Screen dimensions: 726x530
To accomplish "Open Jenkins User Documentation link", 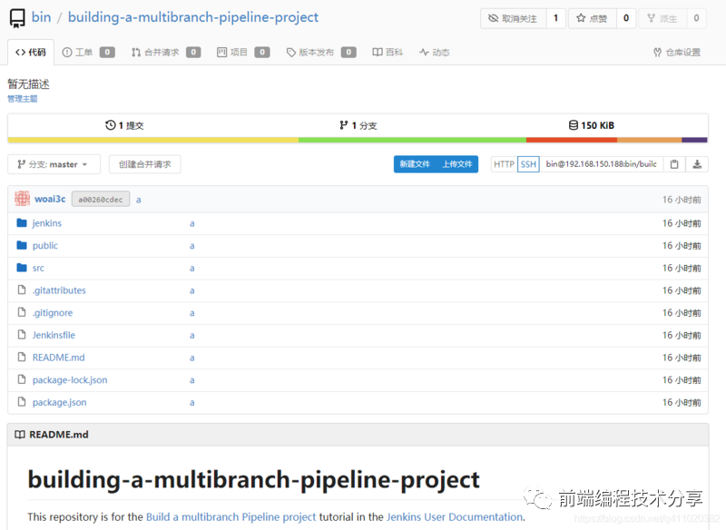I will click(455, 516).
